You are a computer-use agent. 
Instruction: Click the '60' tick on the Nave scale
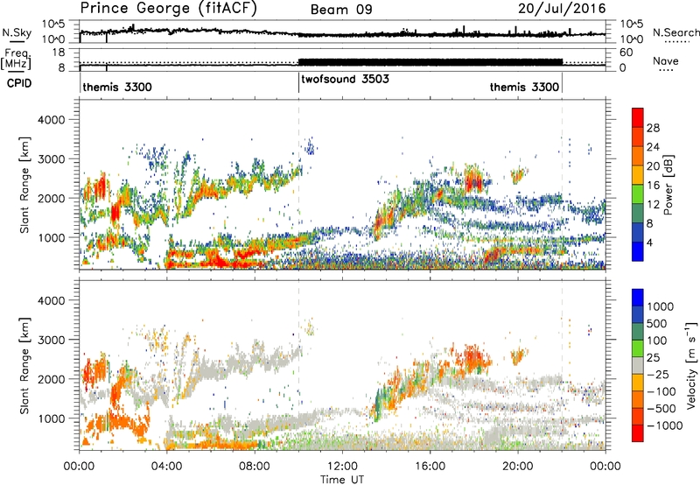626,53
